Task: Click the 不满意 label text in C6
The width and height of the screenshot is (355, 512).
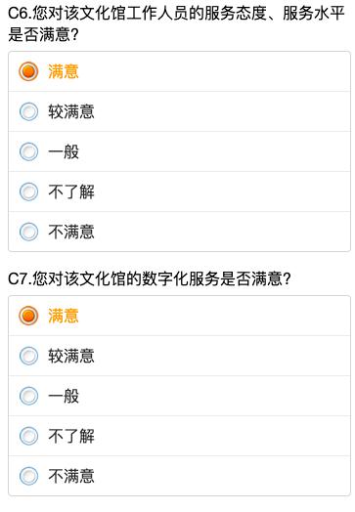Action: (x=71, y=232)
